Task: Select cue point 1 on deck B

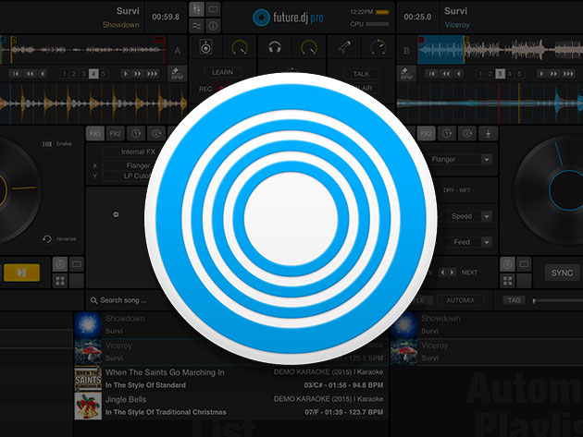Action: (480, 74)
